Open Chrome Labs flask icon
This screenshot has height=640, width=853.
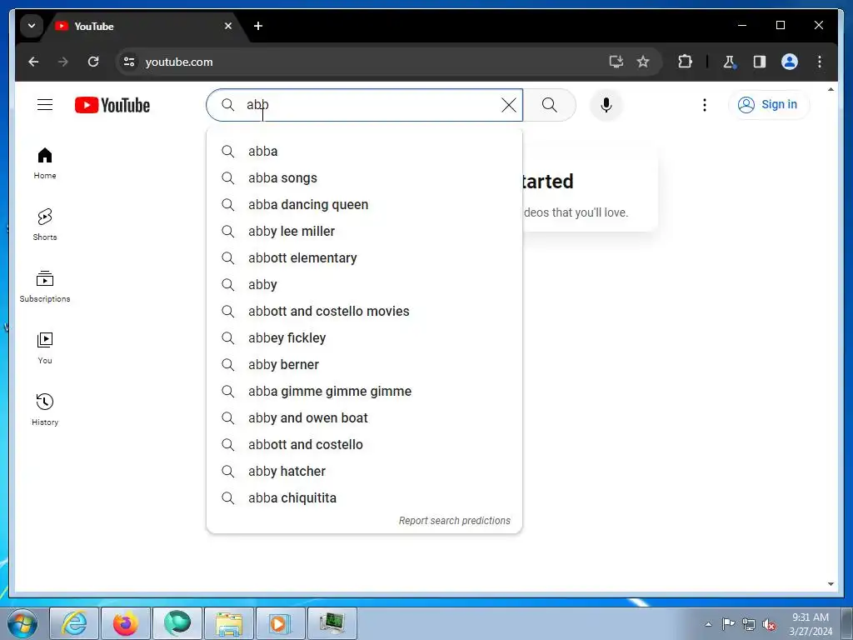tap(730, 62)
